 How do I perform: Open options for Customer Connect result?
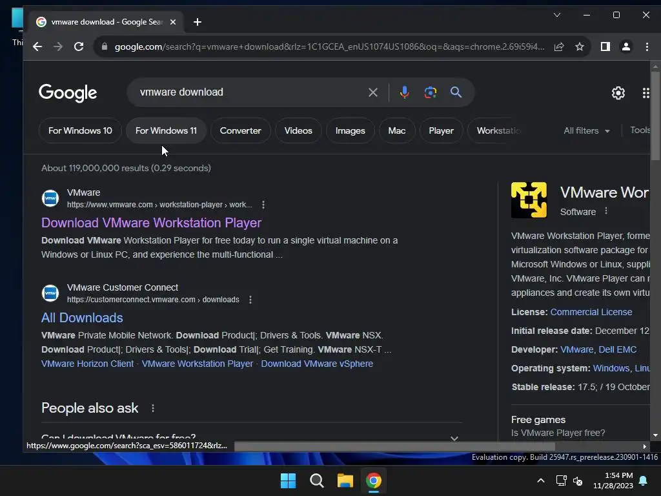pyautogui.click(x=250, y=300)
